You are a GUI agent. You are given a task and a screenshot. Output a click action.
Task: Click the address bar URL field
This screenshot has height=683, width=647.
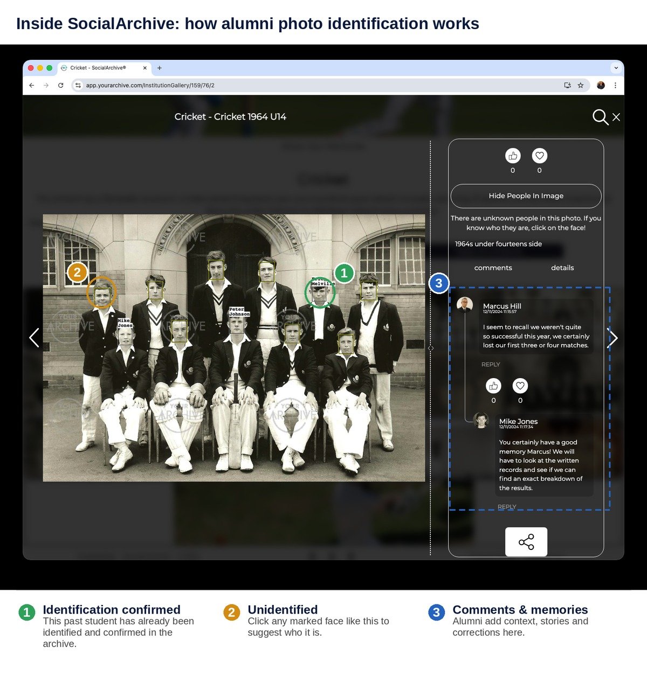(329, 85)
